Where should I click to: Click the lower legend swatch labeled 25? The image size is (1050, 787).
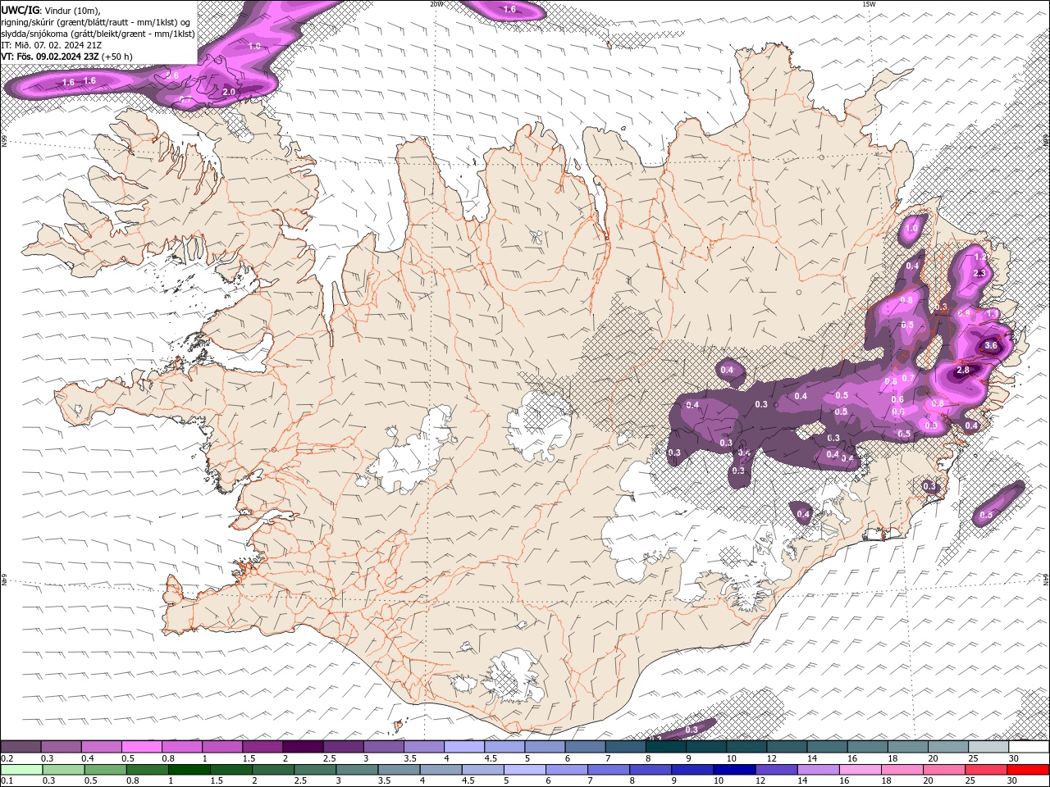pos(985,770)
